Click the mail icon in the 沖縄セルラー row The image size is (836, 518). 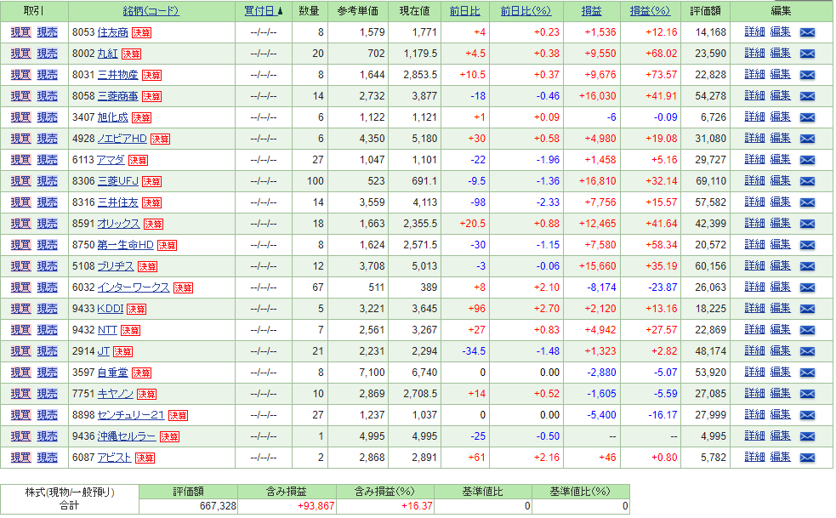[x=807, y=436]
